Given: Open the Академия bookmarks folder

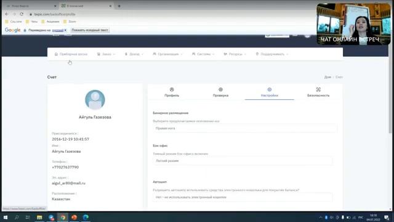Looking at the screenshot, I should [50, 22].
